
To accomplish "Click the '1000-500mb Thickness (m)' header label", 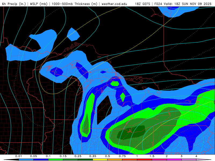I will (x=74, y=4).
